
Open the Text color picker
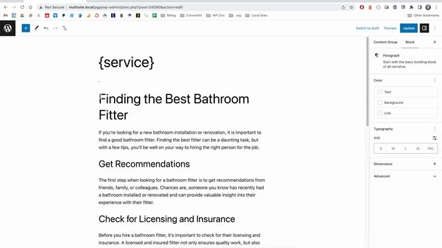tap(405, 92)
